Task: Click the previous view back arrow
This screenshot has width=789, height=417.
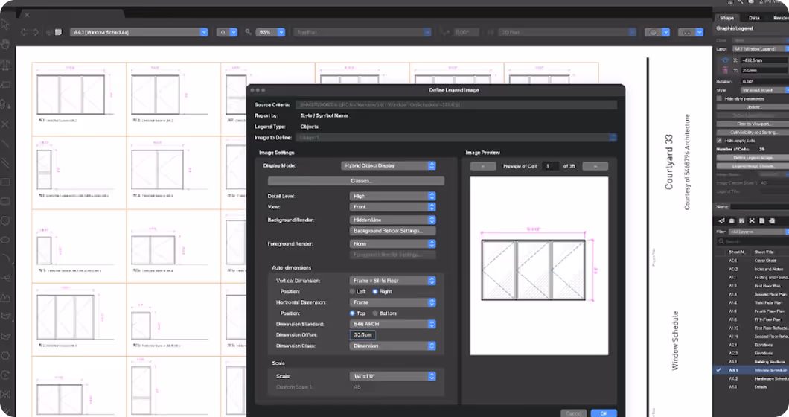Action: tap(24, 32)
